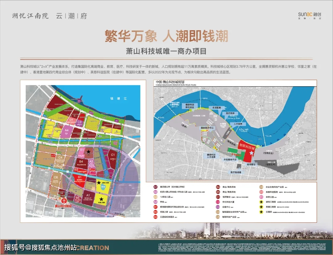
Task: Click the (生物农业) zone label
Action: [268, 153]
